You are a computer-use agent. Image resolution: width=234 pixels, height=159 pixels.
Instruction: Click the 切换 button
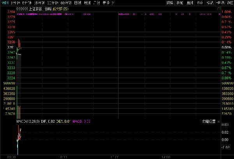[170, 3]
